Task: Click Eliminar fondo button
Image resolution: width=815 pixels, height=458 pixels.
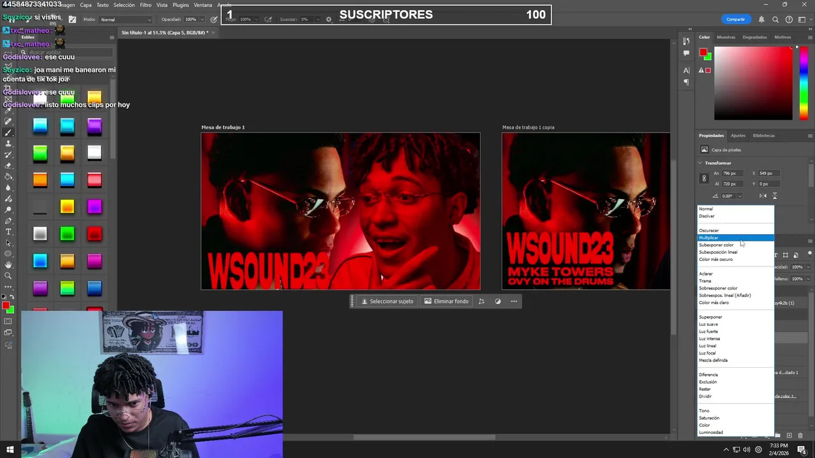Action: (x=446, y=302)
